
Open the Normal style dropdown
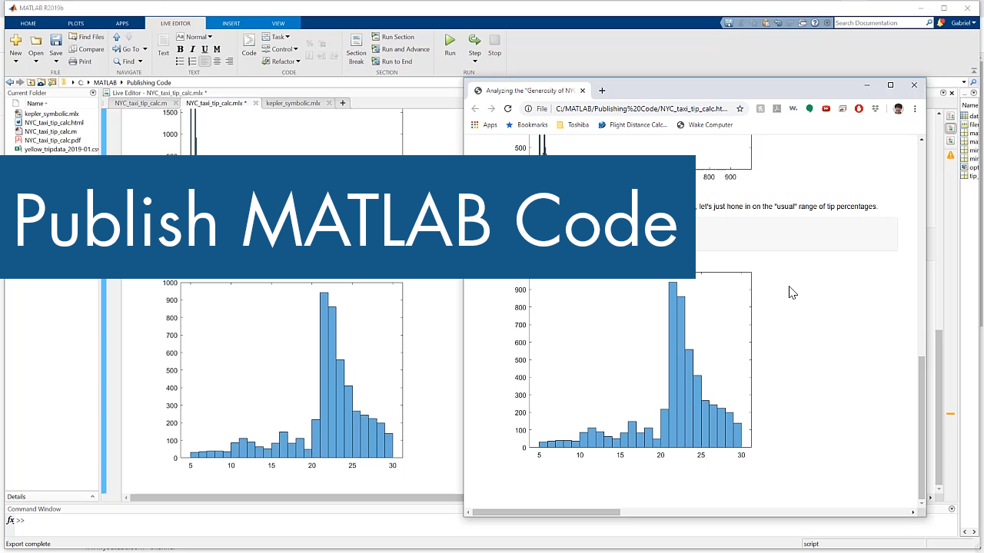tap(198, 36)
